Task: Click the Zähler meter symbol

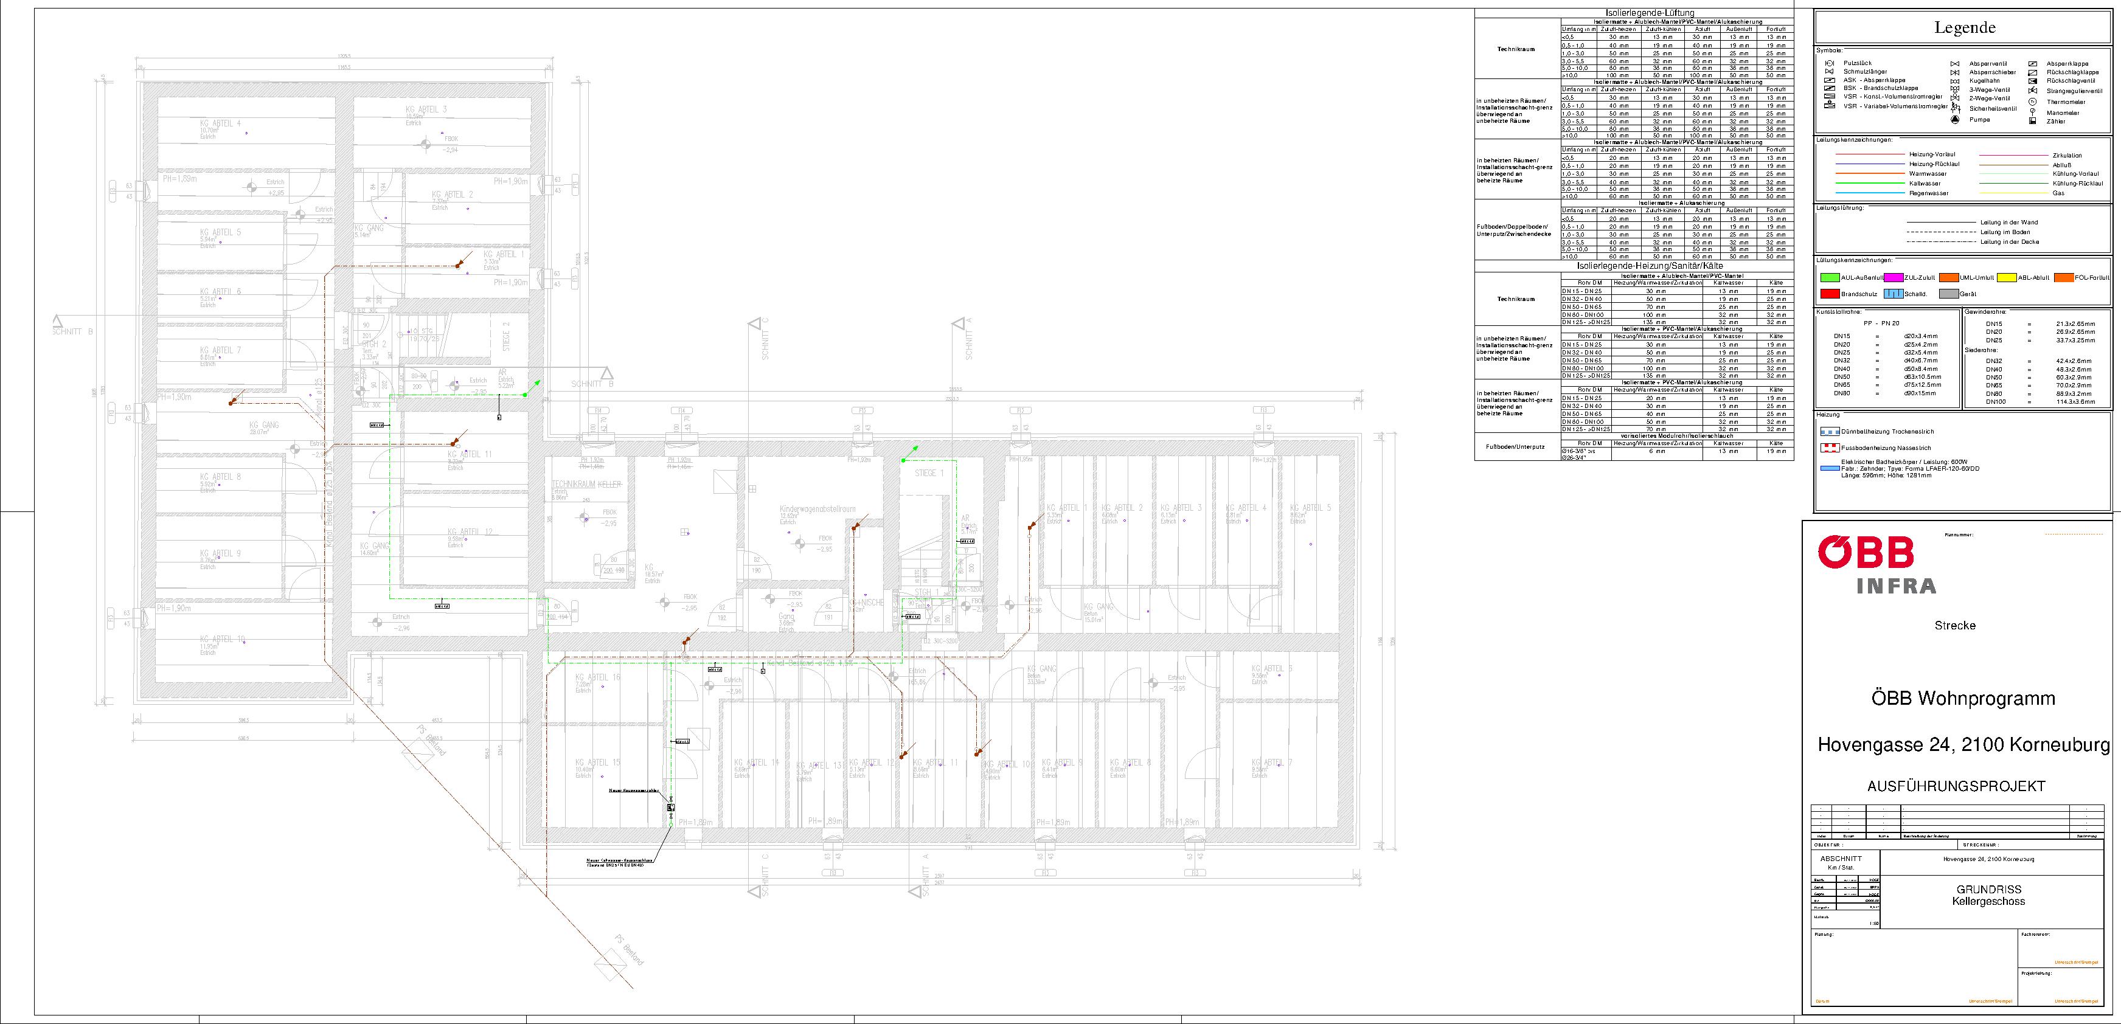Action: 2033,121
